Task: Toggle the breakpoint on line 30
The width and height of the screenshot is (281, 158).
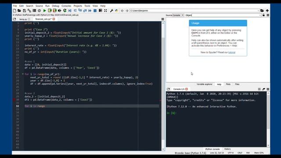Action: point(14,100)
